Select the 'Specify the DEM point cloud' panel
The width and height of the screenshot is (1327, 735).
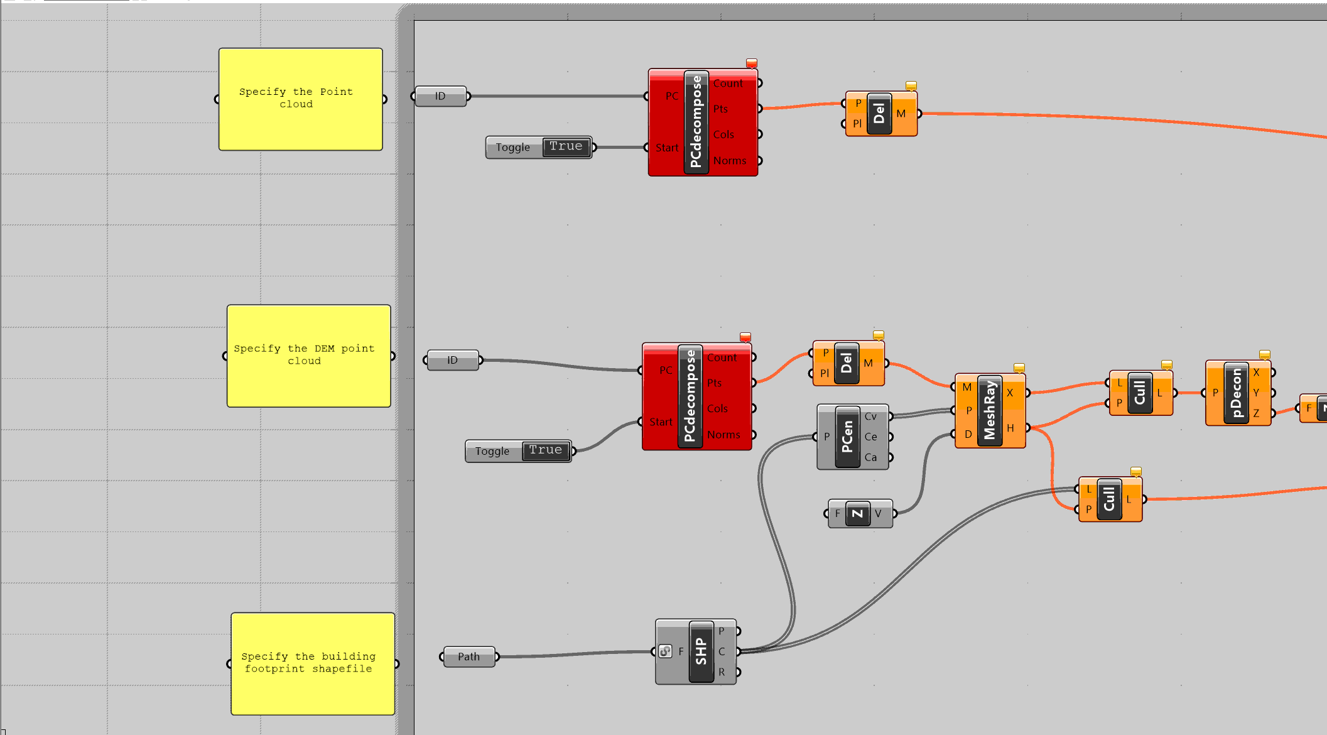coord(308,356)
